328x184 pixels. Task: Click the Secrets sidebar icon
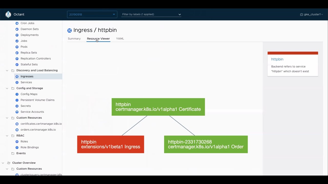[x=17, y=106]
